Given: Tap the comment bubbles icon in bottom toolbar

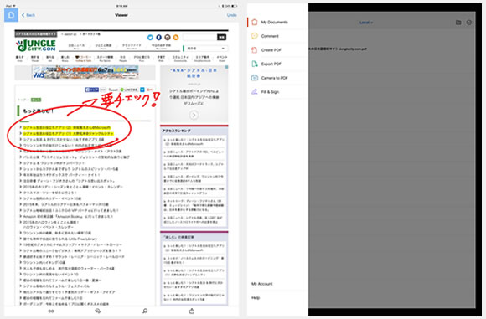Looking at the screenshot, I should pyautogui.click(x=98, y=311).
